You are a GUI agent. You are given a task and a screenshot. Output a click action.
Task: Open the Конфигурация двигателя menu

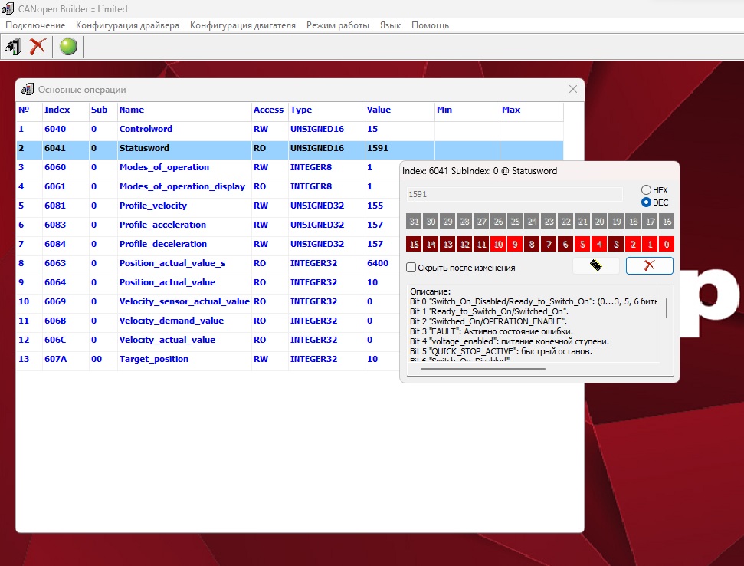(x=242, y=25)
